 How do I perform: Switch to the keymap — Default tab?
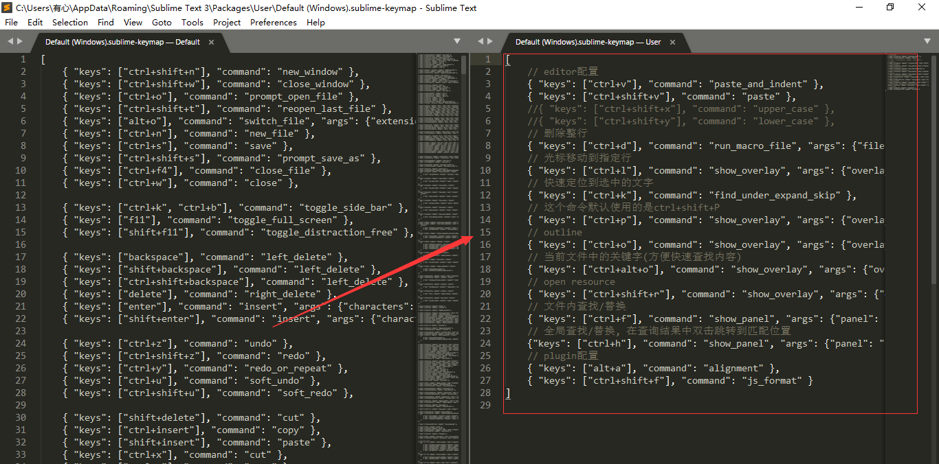tap(122, 42)
